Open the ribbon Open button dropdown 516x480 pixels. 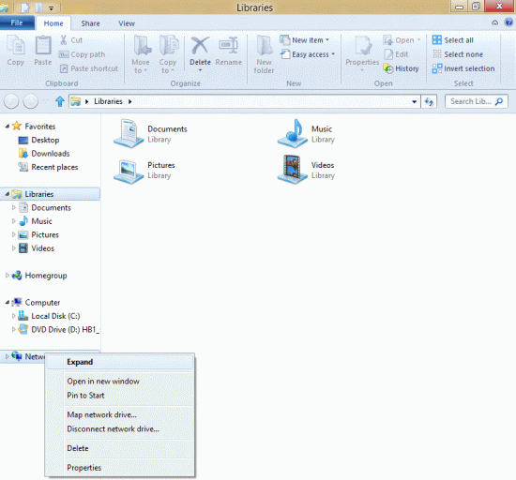click(419, 40)
